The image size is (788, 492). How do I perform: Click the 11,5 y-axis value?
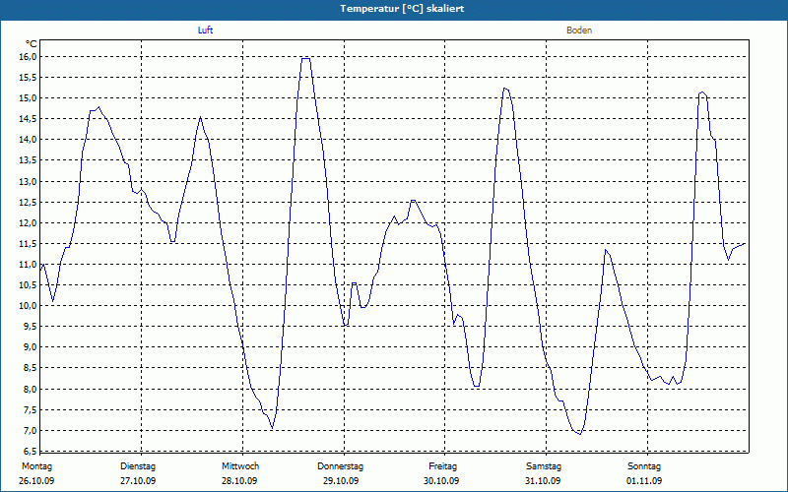point(29,244)
